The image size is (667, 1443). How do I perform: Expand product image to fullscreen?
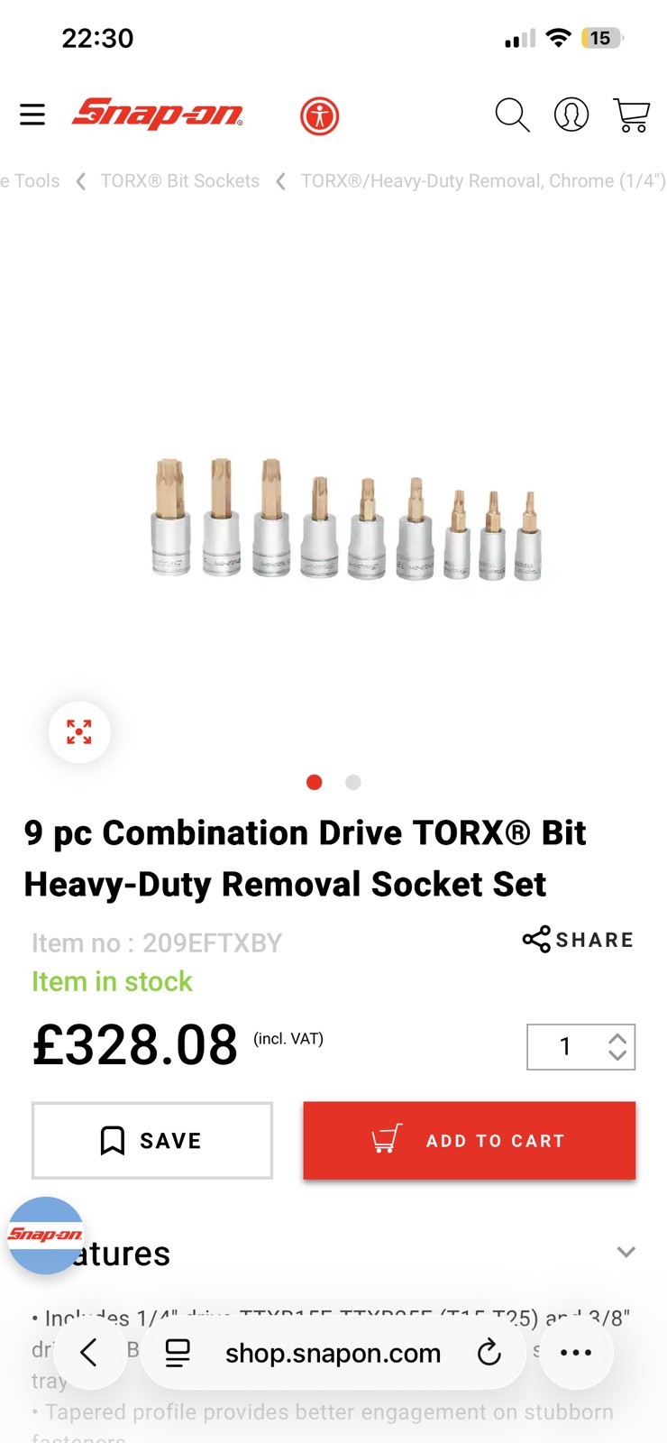coord(79,731)
